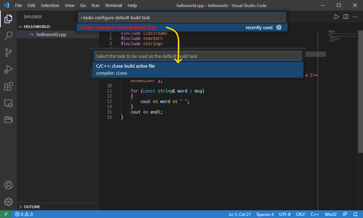Image resolution: width=363 pixels, height=218 pixels.
Task: Open the Explorer view in activity bar
Action: (x=8, y=19)
